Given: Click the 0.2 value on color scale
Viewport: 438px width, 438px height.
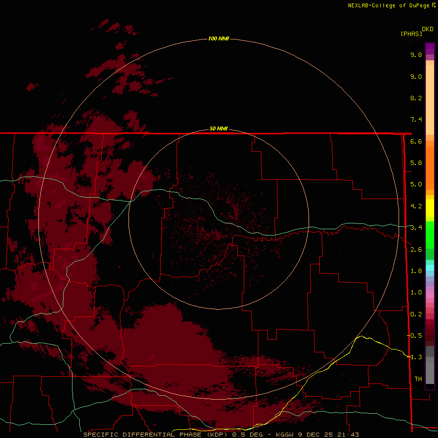Looking at the screenshot, I should tap(416, 314).
